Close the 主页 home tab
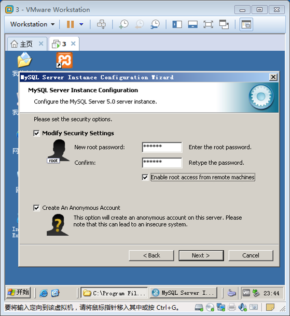Screen dimensions: 290x316 pos(41,44)
